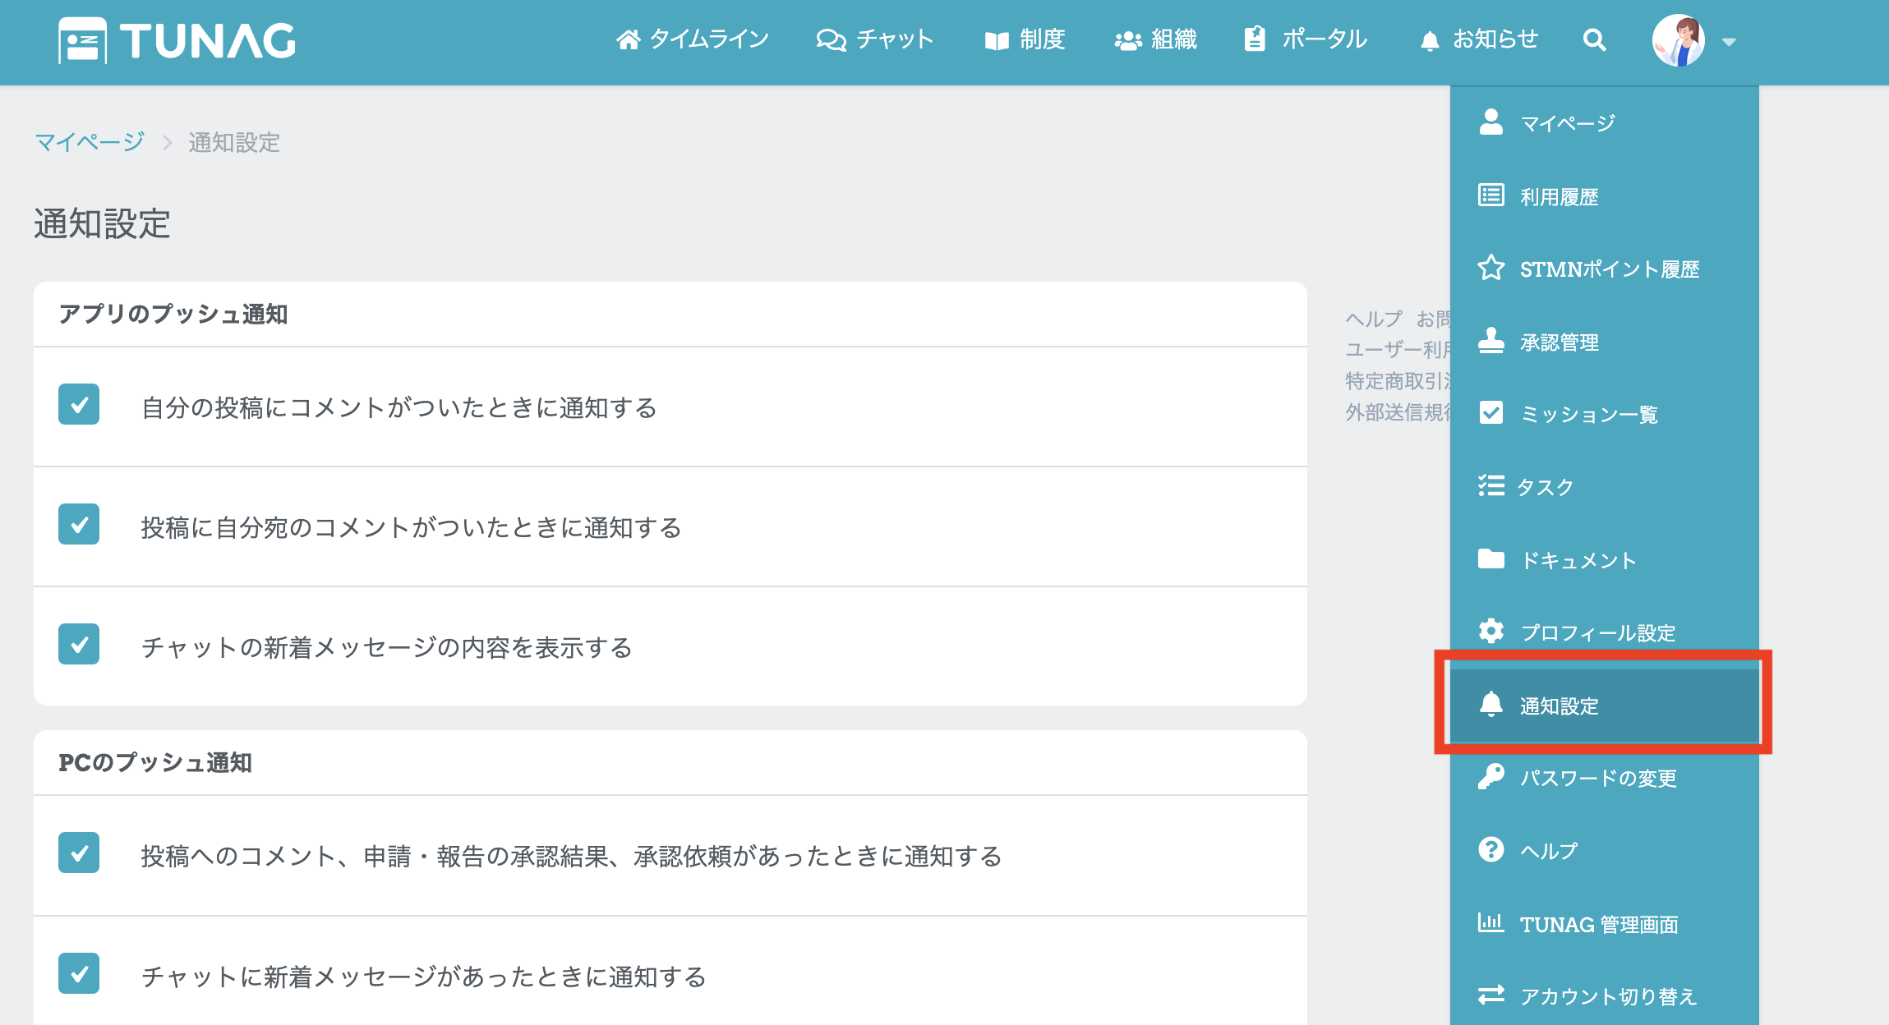Open ポータル in top navigation
The image size is (1889, 1025).
pyautogui.click(x=1306, y=39)
